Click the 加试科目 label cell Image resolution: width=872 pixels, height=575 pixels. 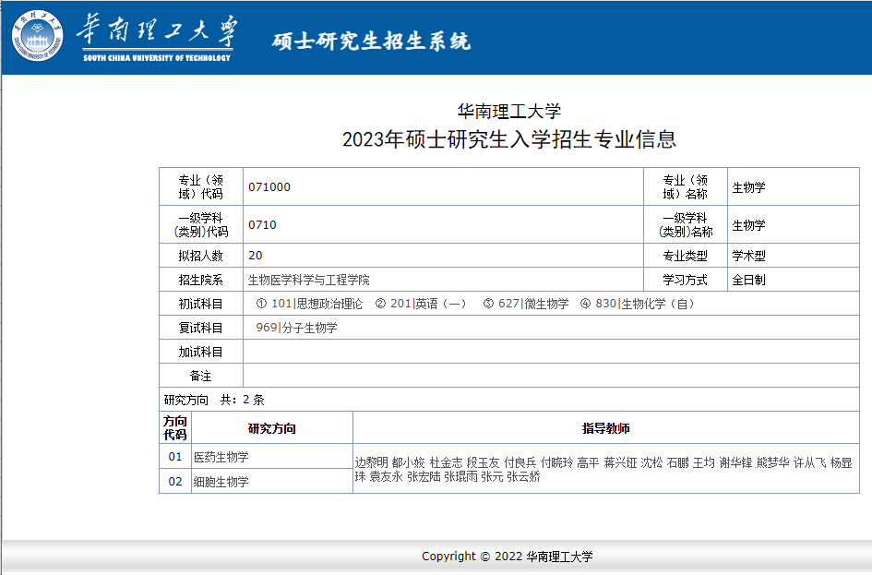(201, 352)
